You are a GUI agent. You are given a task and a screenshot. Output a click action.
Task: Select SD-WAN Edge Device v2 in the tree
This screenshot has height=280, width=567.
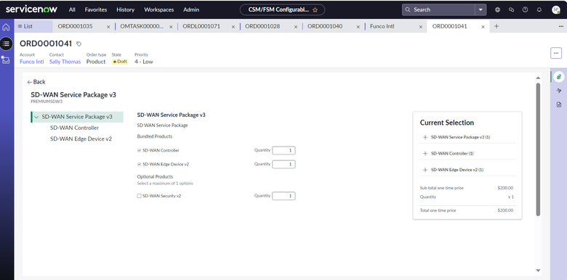point(81,139)
